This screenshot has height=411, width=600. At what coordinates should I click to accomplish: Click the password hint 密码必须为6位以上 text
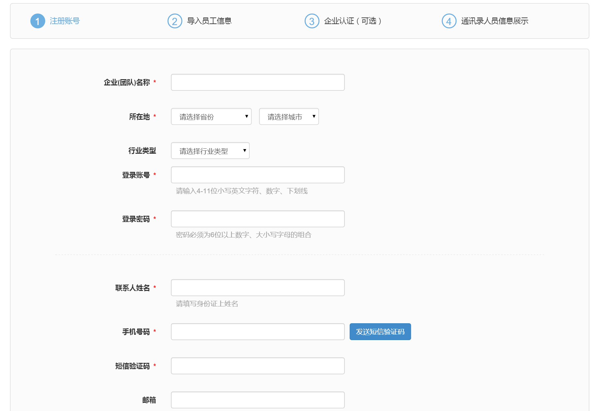244,235
